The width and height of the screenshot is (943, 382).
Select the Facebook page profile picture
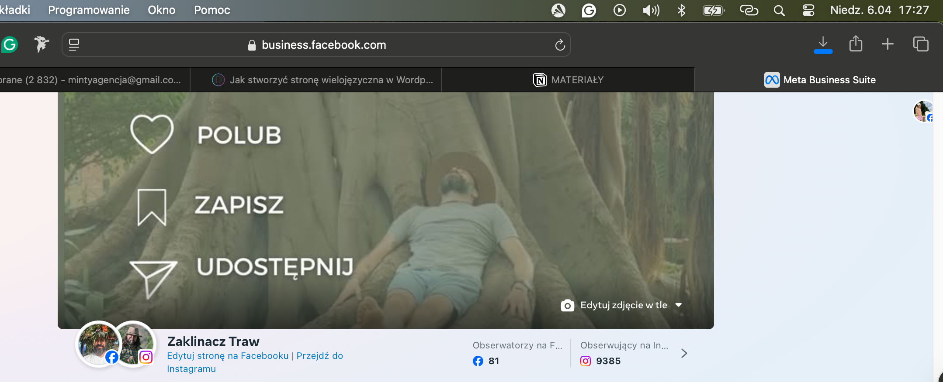98,344
